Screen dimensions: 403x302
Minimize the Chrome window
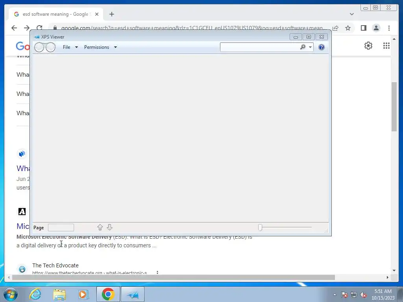[365, 8]
